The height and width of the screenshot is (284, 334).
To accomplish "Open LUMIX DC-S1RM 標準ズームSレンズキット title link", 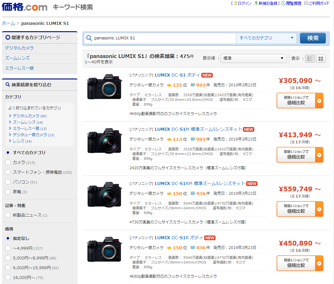I will 200,183.
